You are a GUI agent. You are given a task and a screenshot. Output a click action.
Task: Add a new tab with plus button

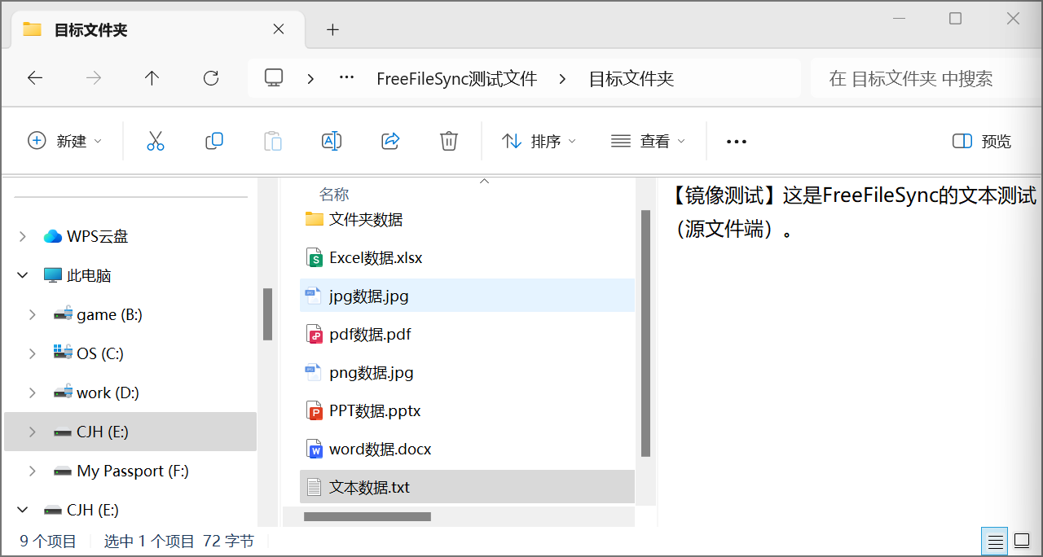332,30
